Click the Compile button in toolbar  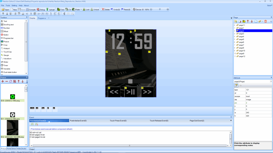point(31,10)
